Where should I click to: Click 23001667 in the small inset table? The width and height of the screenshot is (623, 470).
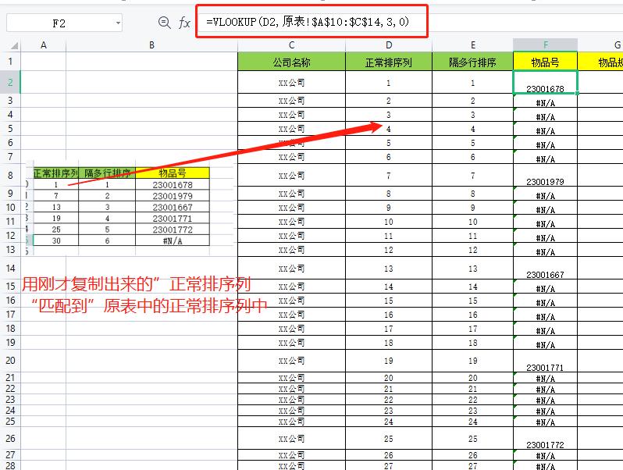click(173, 207)
